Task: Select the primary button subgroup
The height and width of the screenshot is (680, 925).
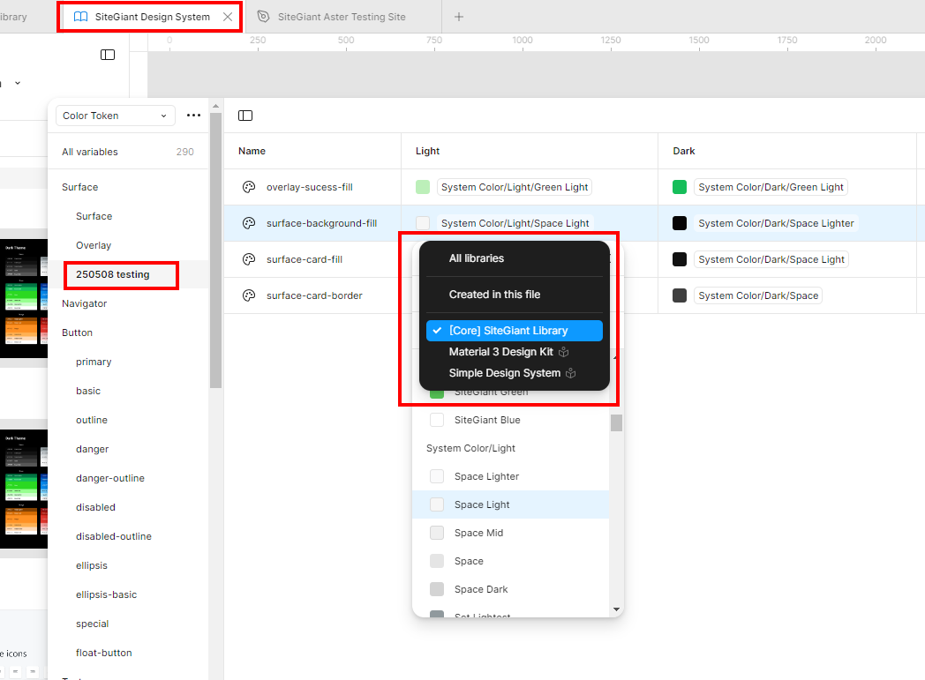Action: coord(94,362)
